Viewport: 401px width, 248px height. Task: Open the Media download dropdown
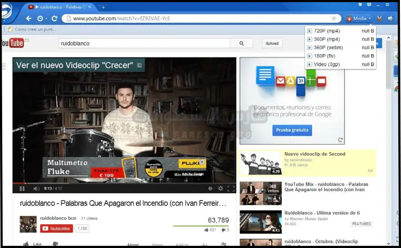[359, 18]
